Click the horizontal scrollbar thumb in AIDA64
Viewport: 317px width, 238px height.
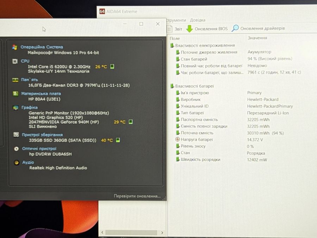131,232
